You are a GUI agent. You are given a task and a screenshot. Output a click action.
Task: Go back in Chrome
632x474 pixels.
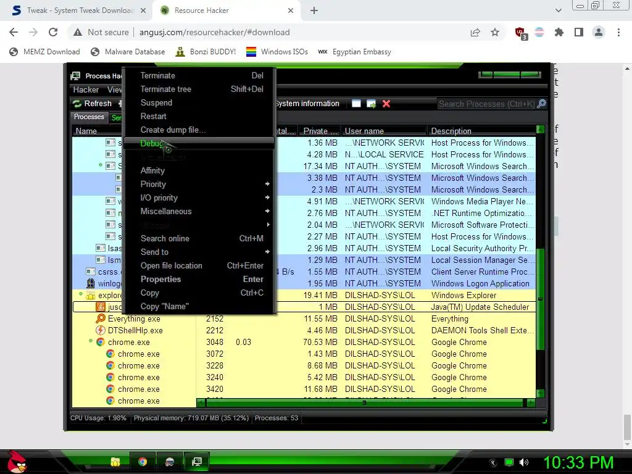14,32
